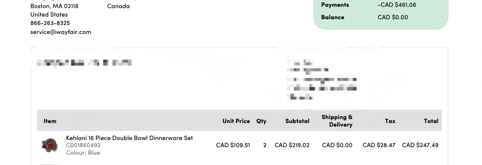Click the 866-263-8325 phone number

click(50, 23)
